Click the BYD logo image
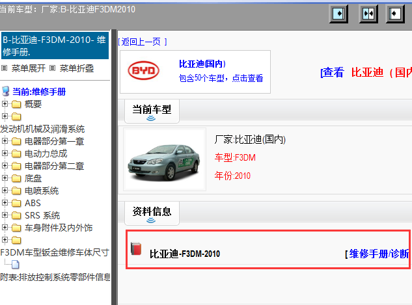This screenshot has height=305, width=412. point(143,70)
